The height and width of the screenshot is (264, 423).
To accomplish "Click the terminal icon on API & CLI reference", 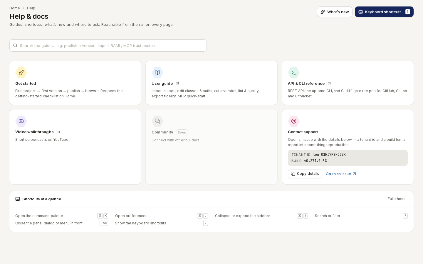I will [294, 73].
